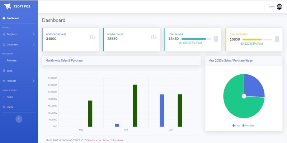Image resolution: width=287 pixels, height=143 pixels.
Task: Collapse the sidebar with round arrow button
Action: tap(19, 119)
